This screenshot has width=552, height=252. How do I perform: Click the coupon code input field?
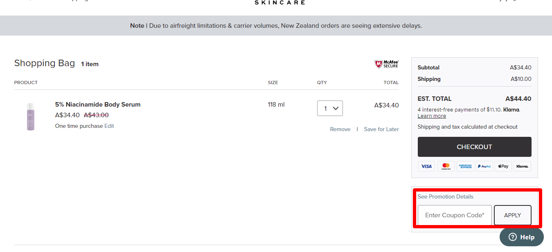tap(455, 215)
